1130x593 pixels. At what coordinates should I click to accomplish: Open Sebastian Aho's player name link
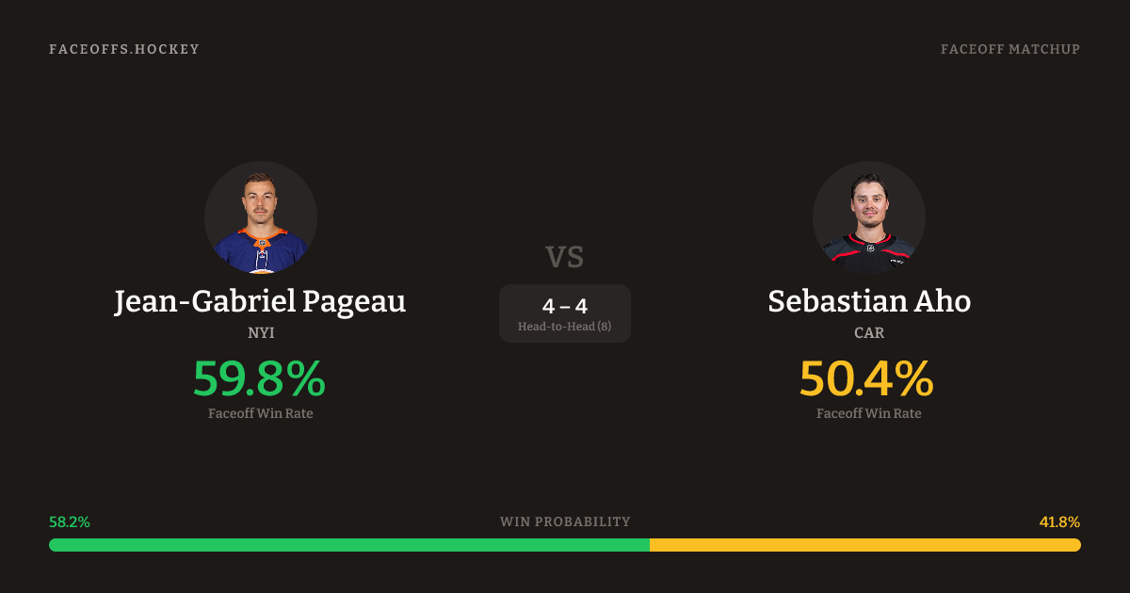869,301
